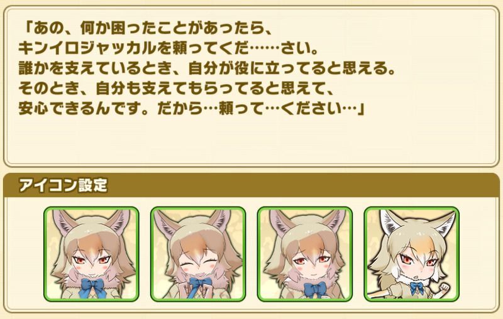Choose the closed-eyes smiling jackal icon
Image resolution: width=503 pixels, height=319 pixels.
click(x=198, y=254)
